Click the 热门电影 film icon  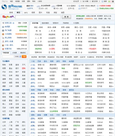3,31
